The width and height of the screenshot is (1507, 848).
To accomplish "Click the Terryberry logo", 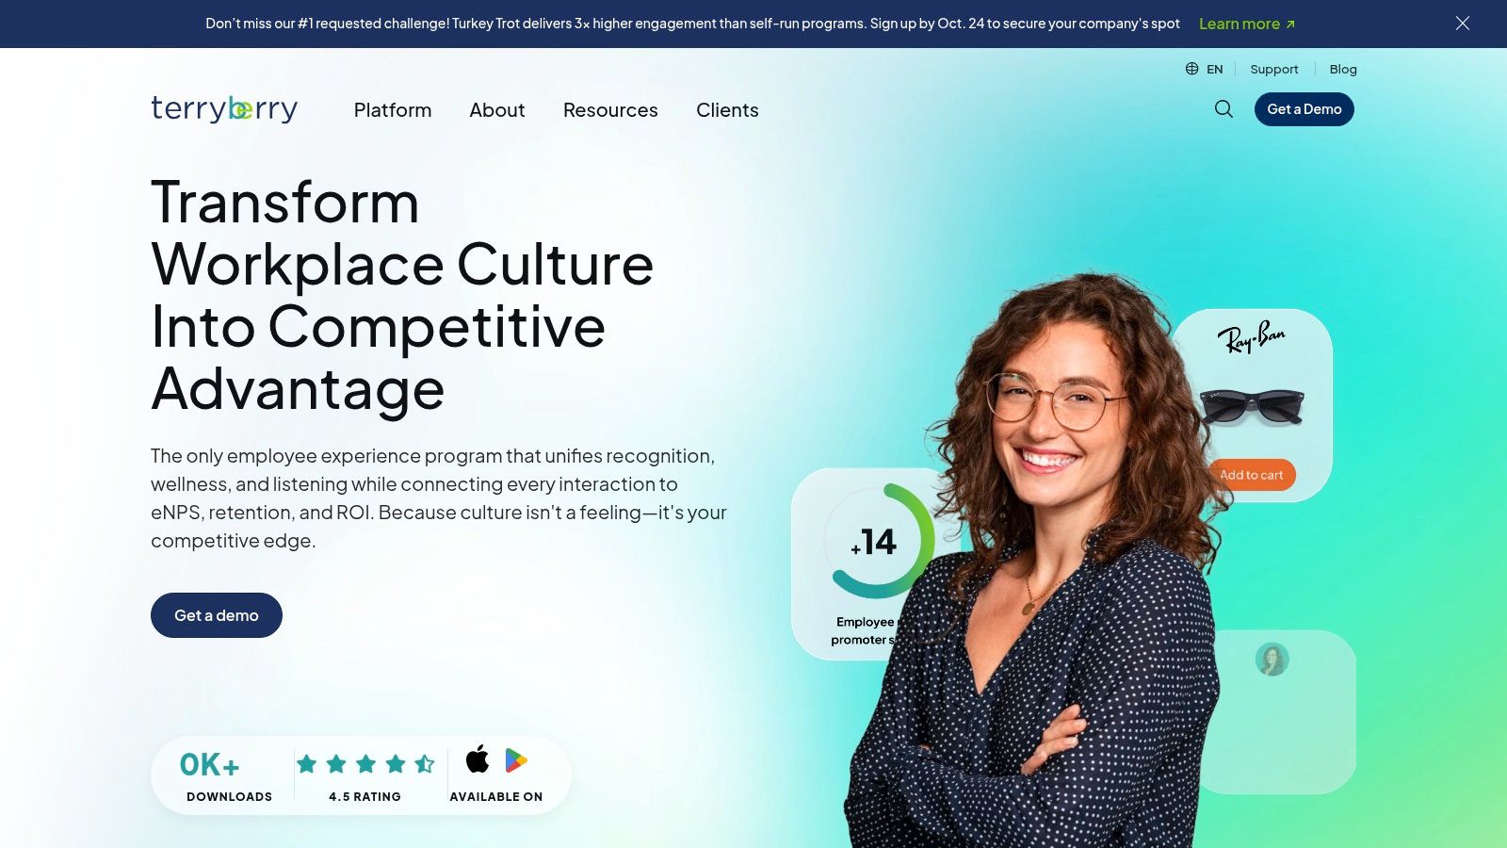I will pos(224,109).
